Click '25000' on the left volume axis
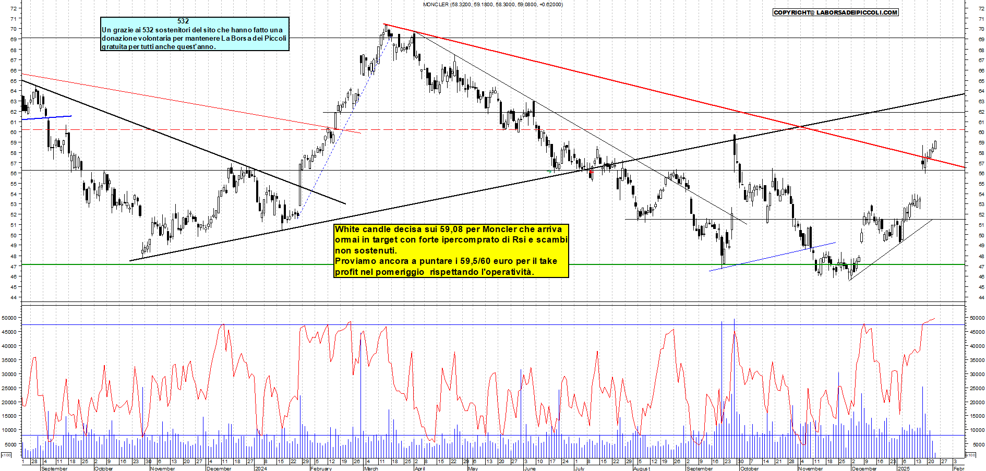 (9, 388)
